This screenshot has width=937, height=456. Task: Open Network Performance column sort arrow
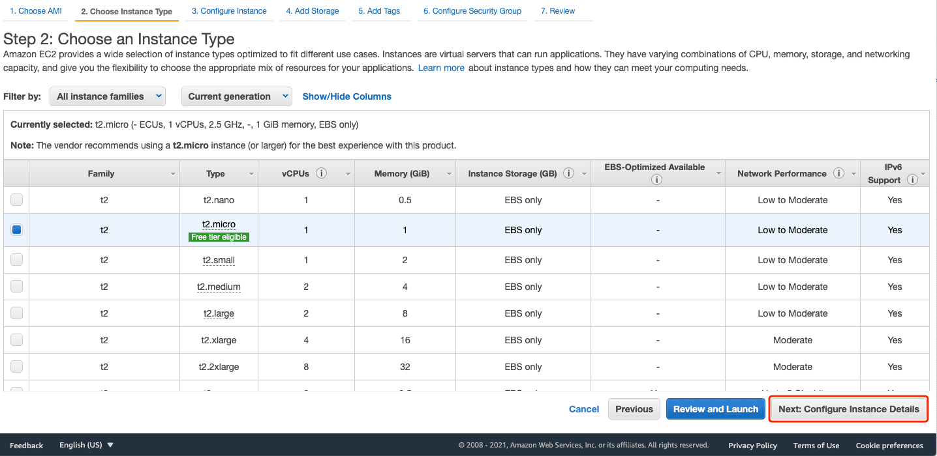point(853,174)
